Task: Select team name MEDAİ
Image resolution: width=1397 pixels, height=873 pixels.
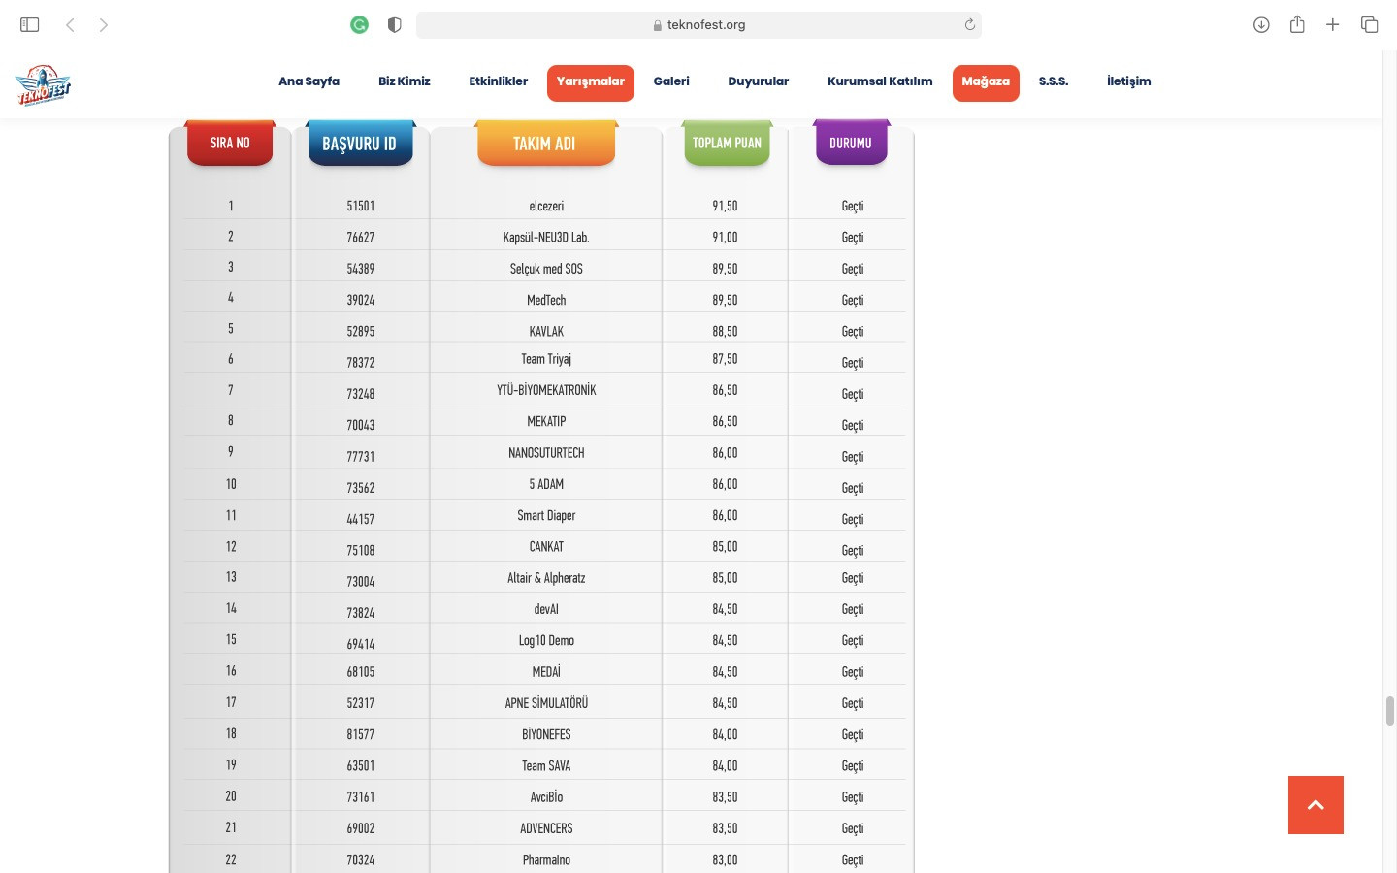Action: (x=546, y=671)
